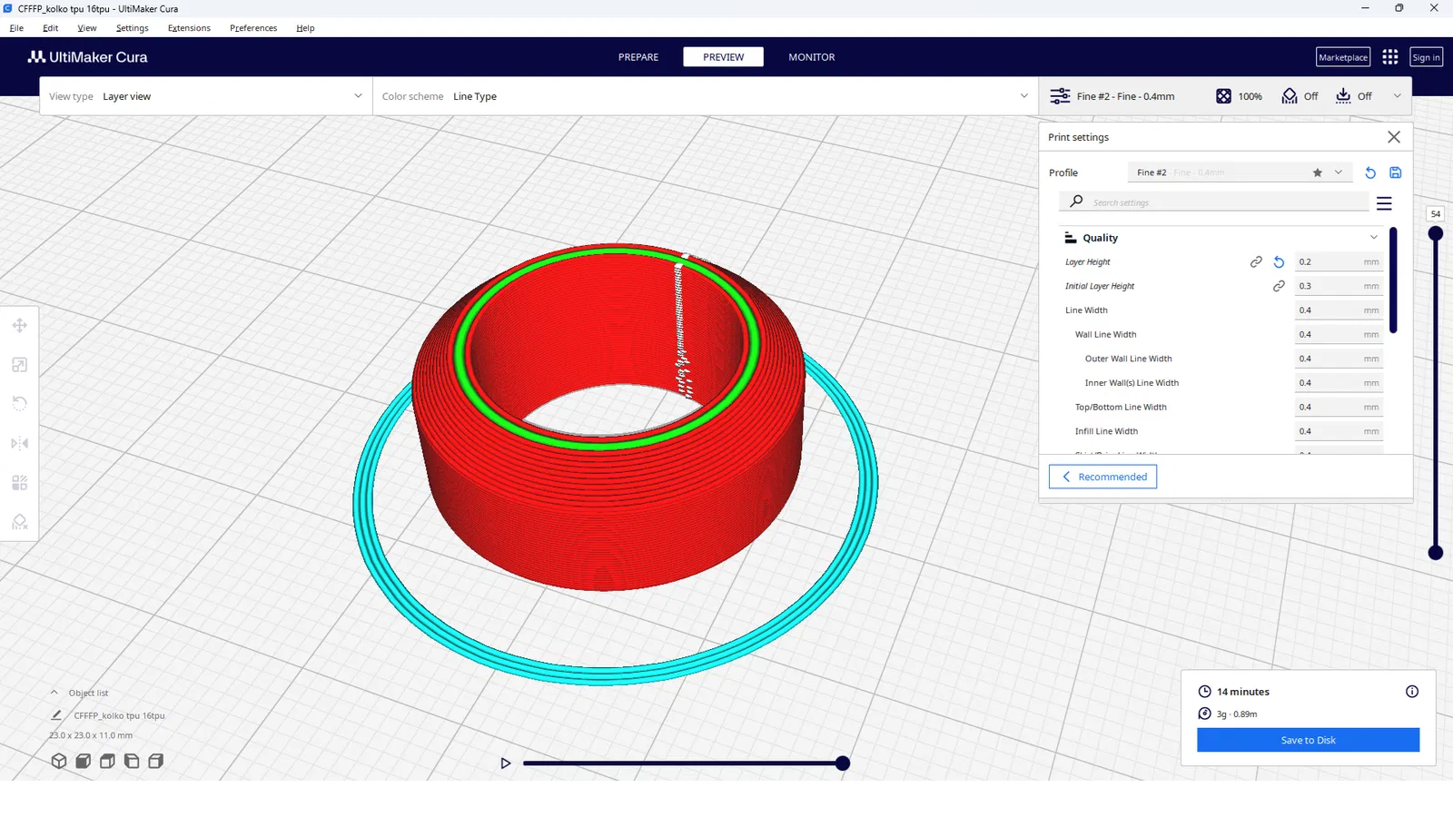Toggle the favorite star on the profile
The image size is (1453, 817).
pos(1318,172)
